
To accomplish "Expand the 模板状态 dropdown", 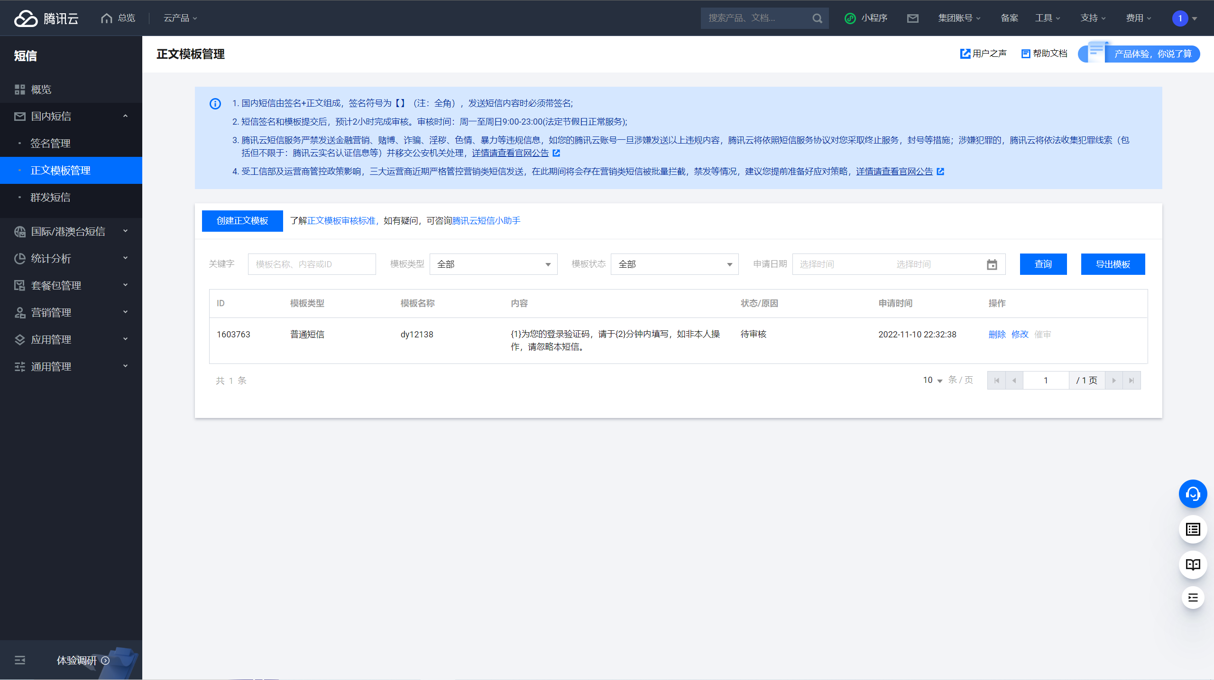I will (x=674, y=264).
